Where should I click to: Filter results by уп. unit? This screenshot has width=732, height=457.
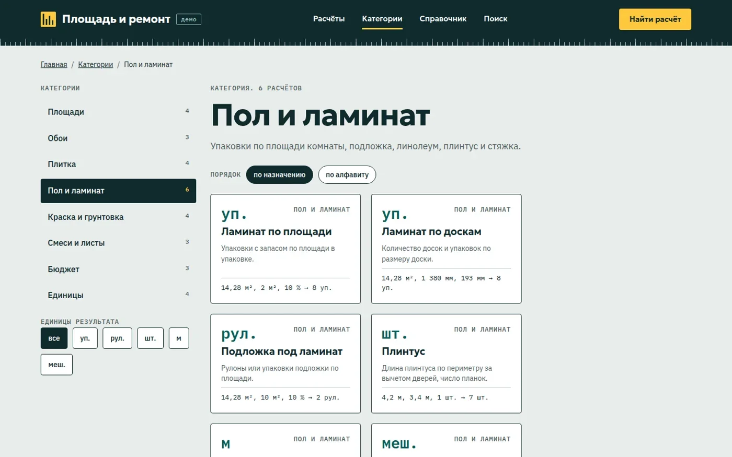coord(85,338)
